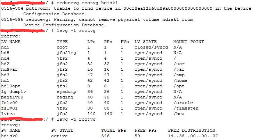Click the FREE DISTRIBUTION value 14..38..00..00..07
The image size is (259, 139).
[193, 136]
